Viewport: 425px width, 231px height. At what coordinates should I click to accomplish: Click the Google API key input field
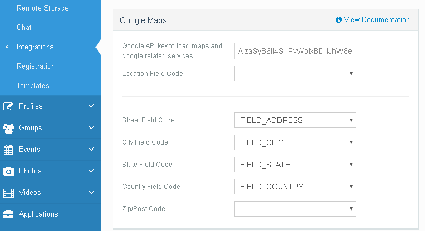pos(295,51)
